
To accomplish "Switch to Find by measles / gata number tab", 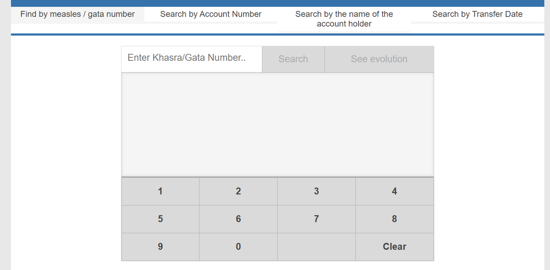I will point(77,14).
